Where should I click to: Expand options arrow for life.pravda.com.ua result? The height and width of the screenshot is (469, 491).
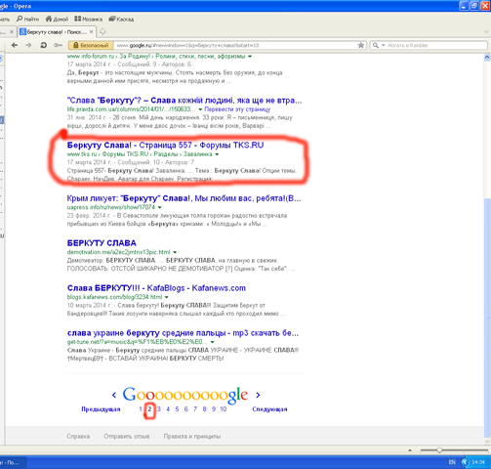[200, 109]
